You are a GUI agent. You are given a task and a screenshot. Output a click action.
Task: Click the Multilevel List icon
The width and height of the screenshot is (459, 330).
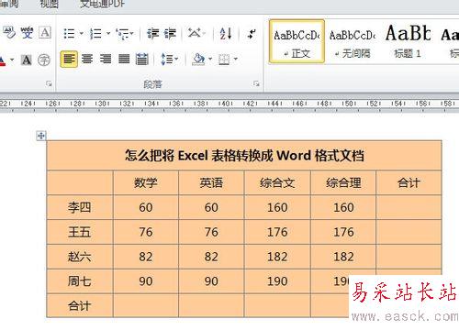[123, 33]
